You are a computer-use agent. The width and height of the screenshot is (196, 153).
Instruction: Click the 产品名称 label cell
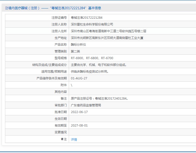61,45
